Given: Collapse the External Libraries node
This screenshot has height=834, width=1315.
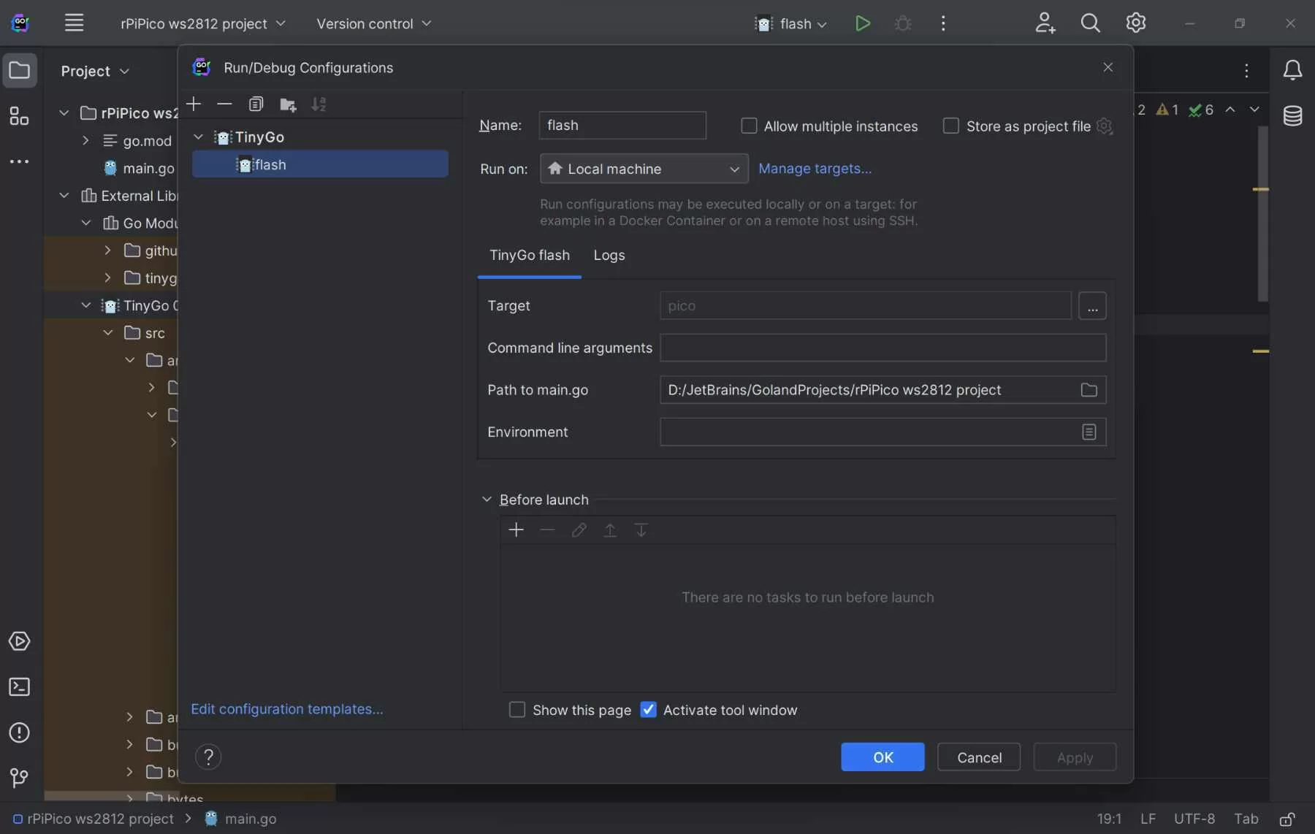Looking at the screenshot, I should click(64, 195).
